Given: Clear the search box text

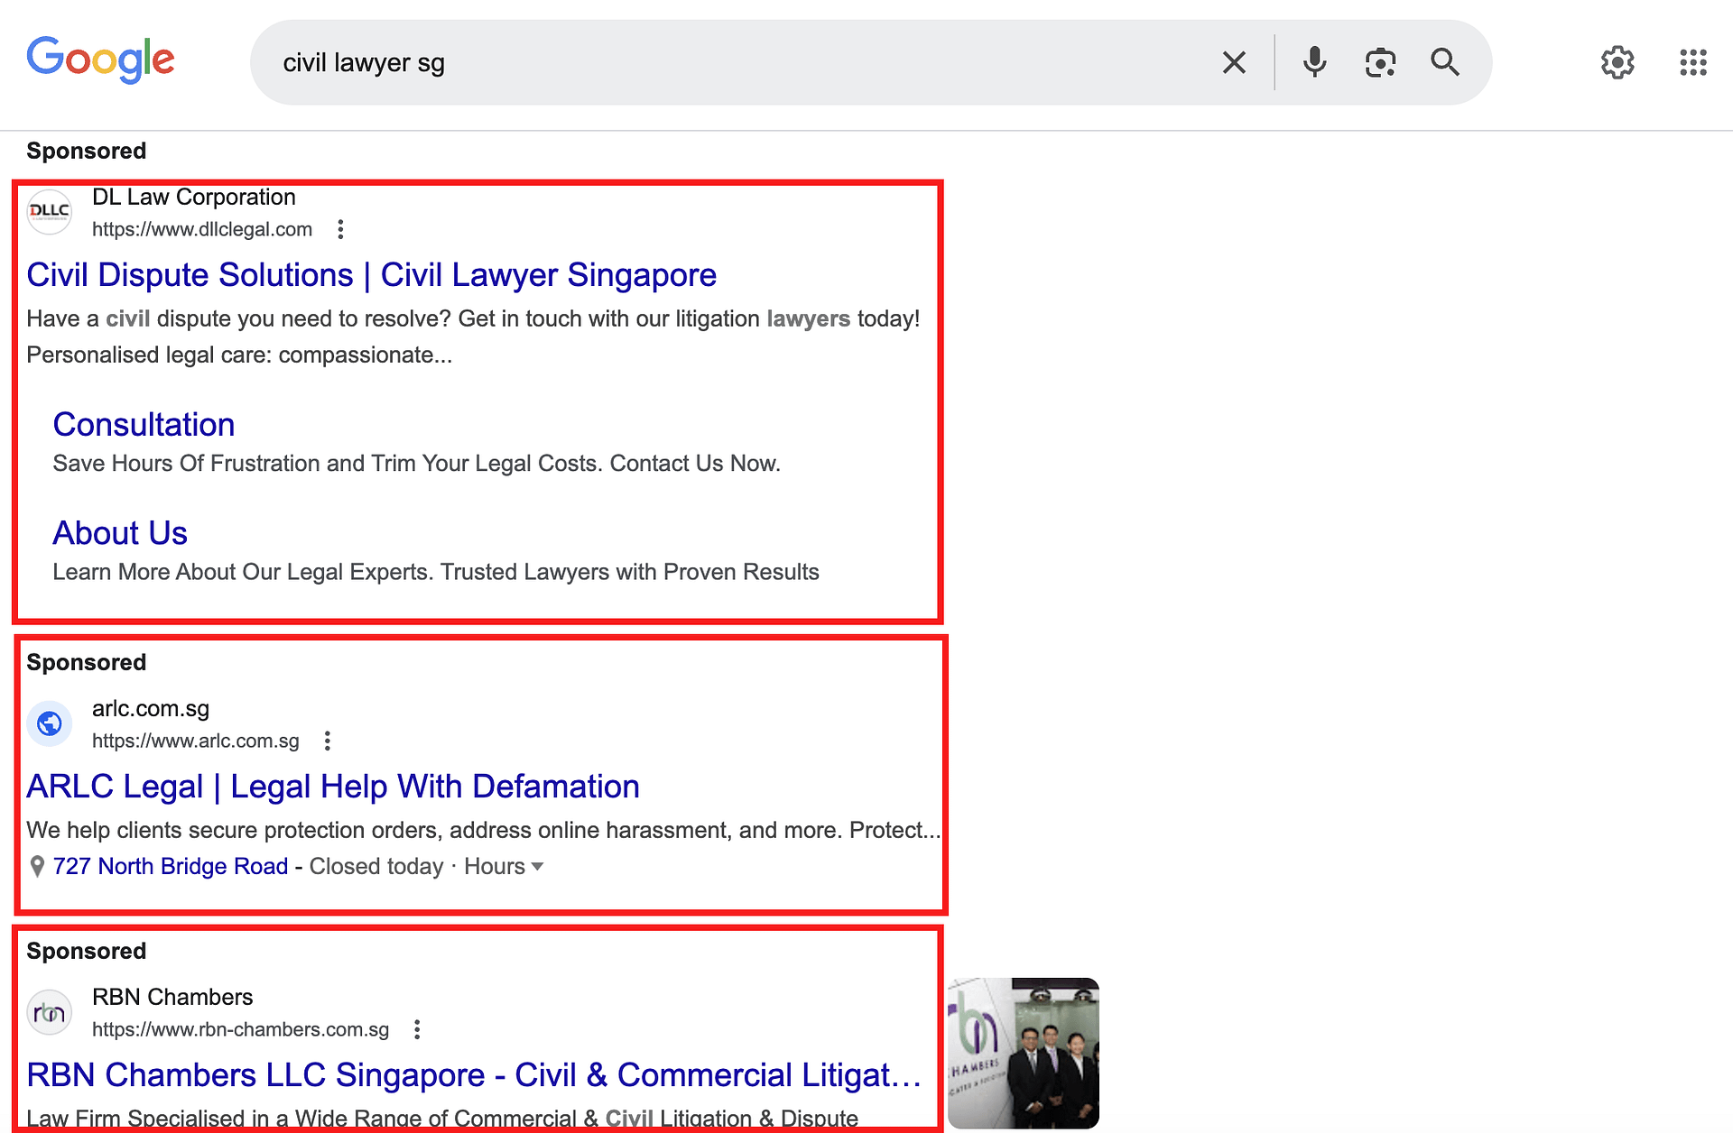Looking at the screenshot, I should click(x=1234, y=62).
